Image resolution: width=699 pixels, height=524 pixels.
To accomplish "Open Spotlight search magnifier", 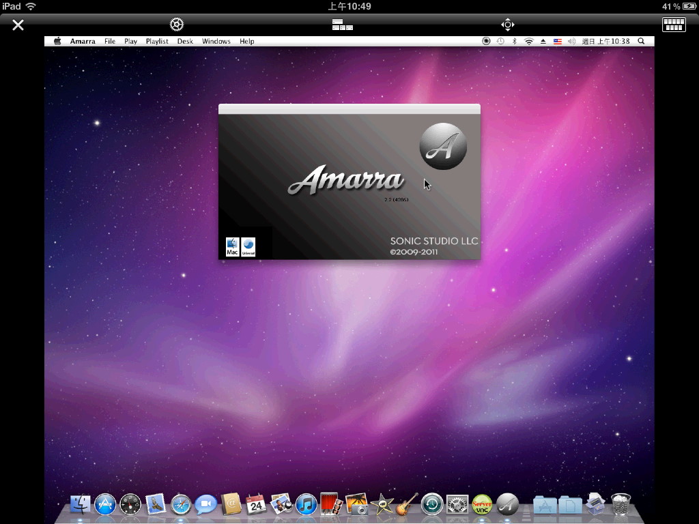I will tap(641, 42).
